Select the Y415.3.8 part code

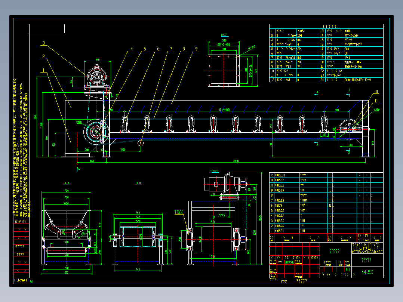click(280, 185)
